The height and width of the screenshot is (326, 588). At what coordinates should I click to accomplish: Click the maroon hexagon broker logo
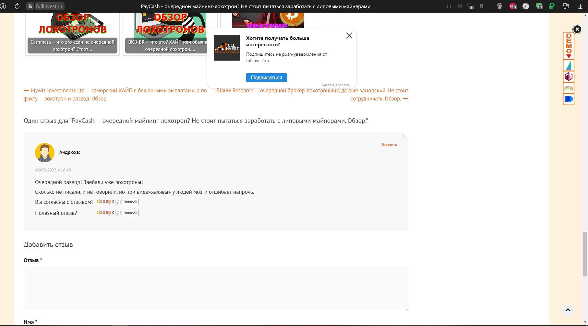click(569, 77)
